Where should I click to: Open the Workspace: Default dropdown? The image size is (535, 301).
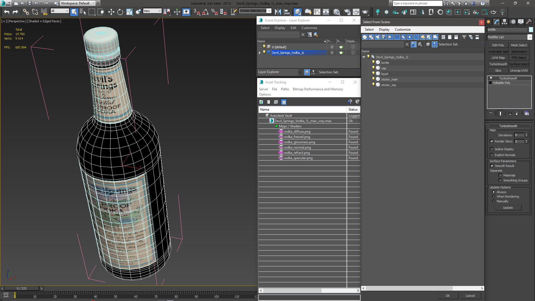pyautogui.click(x=78, y=3)
